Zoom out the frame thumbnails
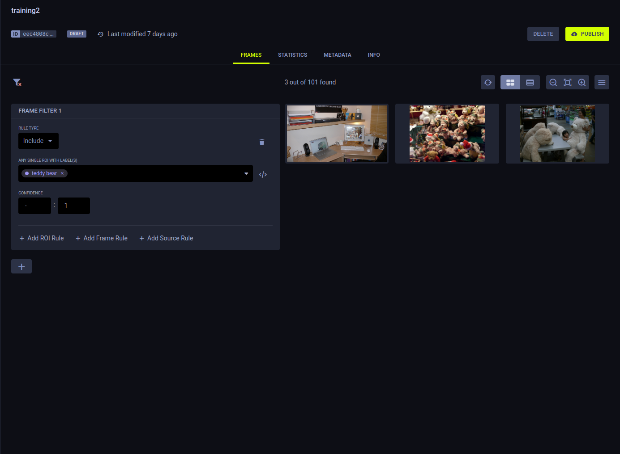The height and width of the screenshot is (454, 620). [x=553, y=82]
